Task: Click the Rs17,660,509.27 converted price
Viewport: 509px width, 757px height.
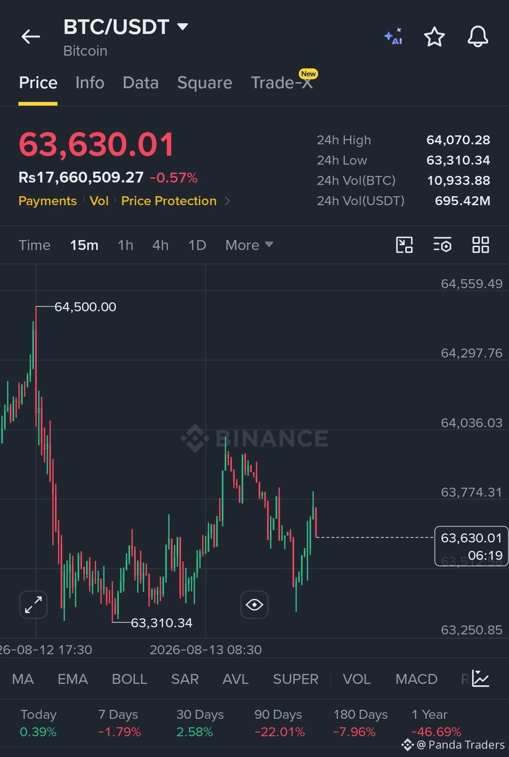Action: [x=81, y=177]
